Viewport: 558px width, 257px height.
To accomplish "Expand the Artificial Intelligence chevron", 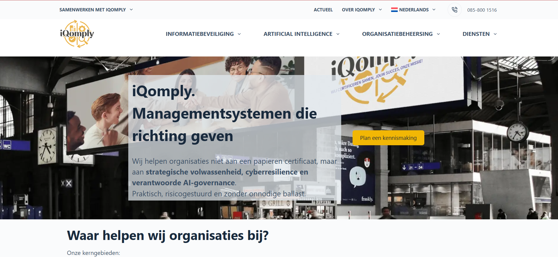I will coord(338,34).
